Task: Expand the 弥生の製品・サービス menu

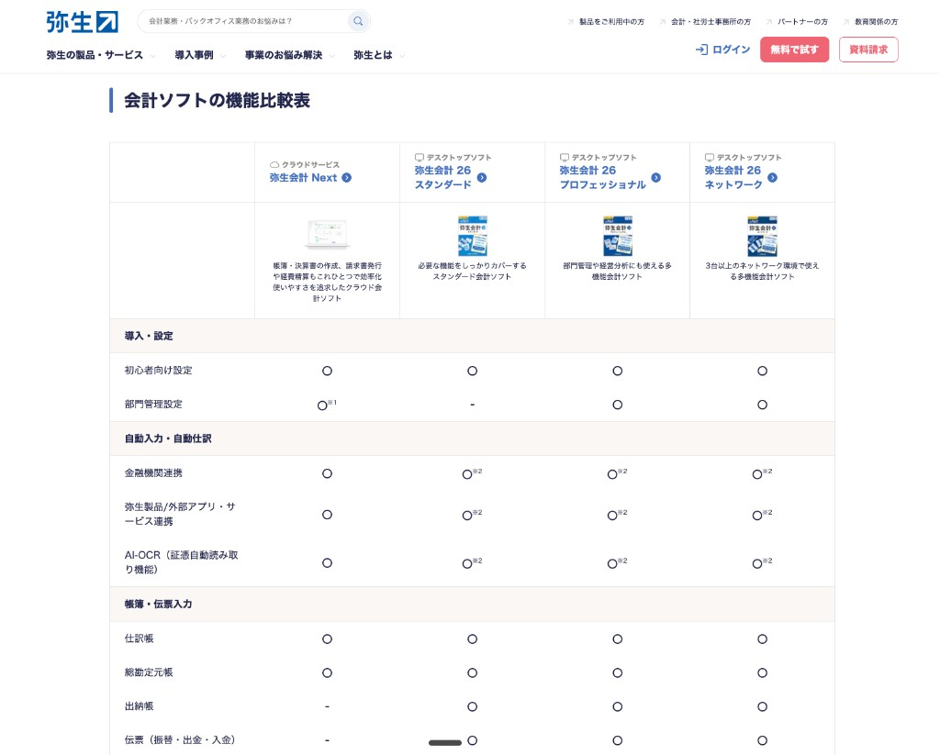Action: [101, 55]
